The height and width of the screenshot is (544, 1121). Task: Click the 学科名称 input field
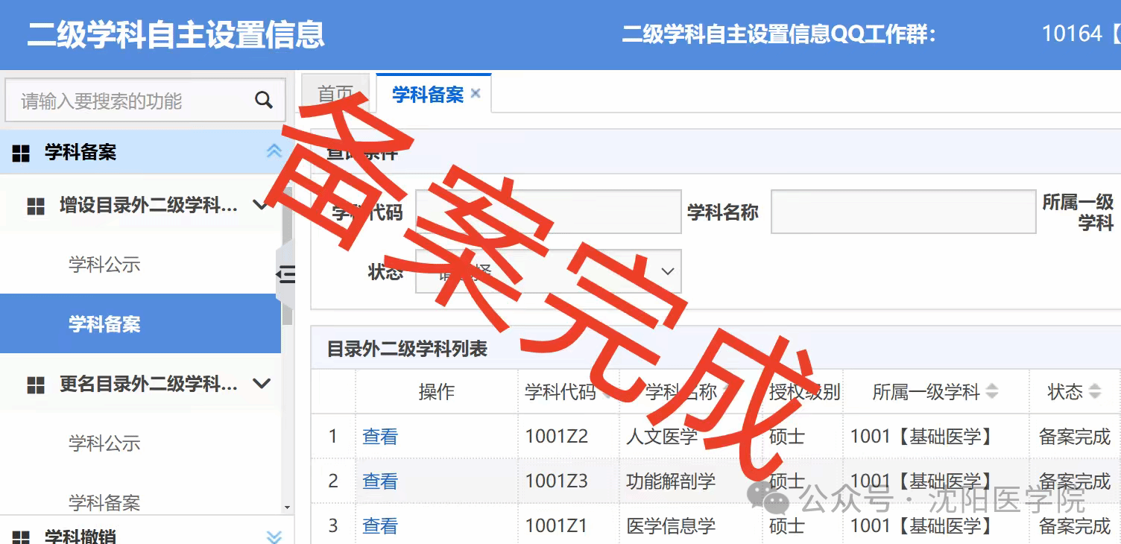(x=903, y=212)
